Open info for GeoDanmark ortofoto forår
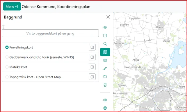 pos(92,57)
